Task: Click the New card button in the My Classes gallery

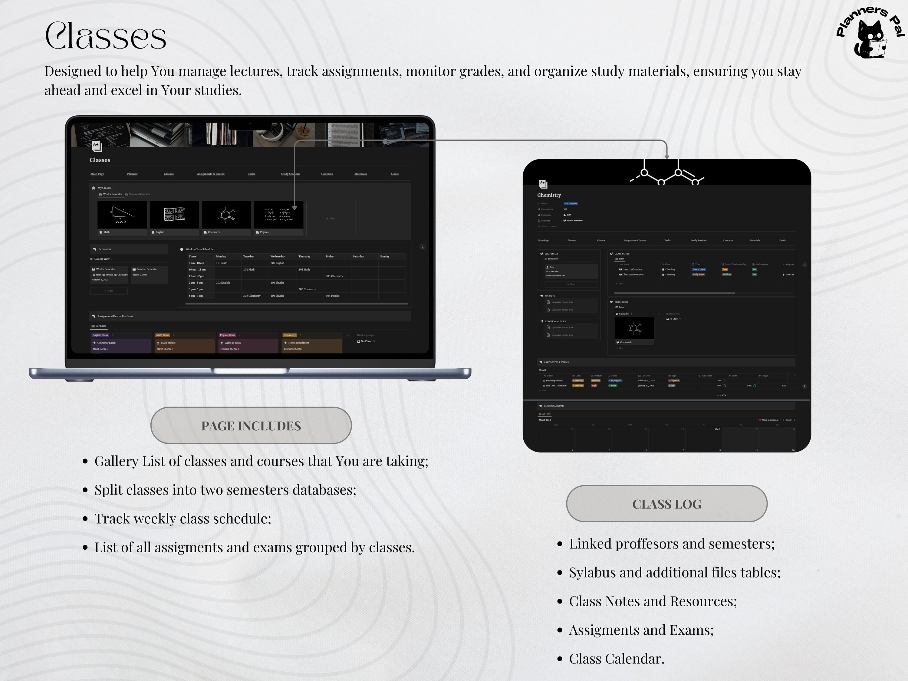Action: (331, 219)
